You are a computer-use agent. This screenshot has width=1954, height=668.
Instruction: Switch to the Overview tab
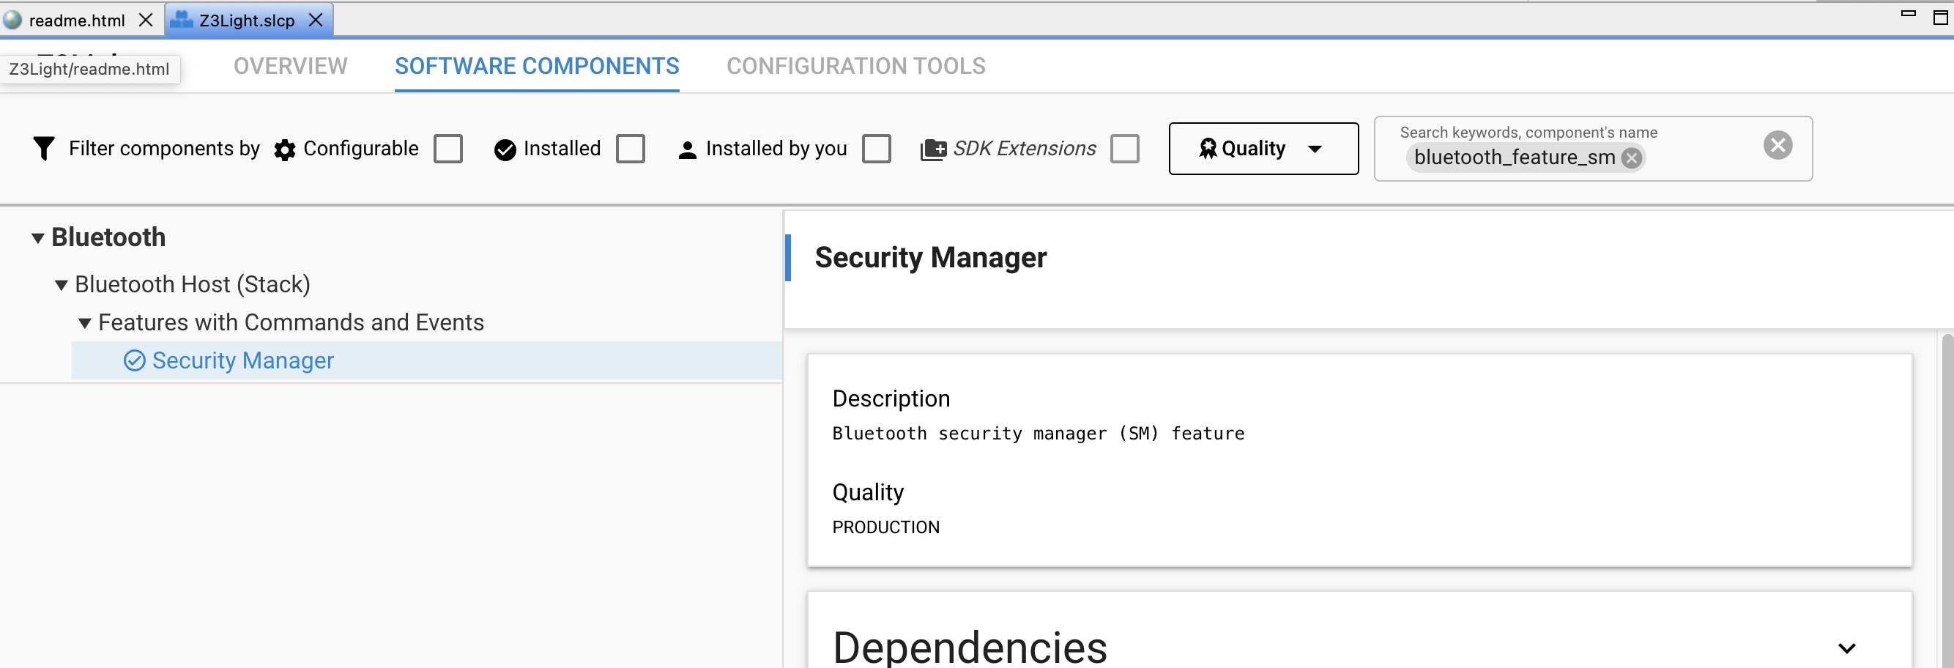(x=291, y=66)
